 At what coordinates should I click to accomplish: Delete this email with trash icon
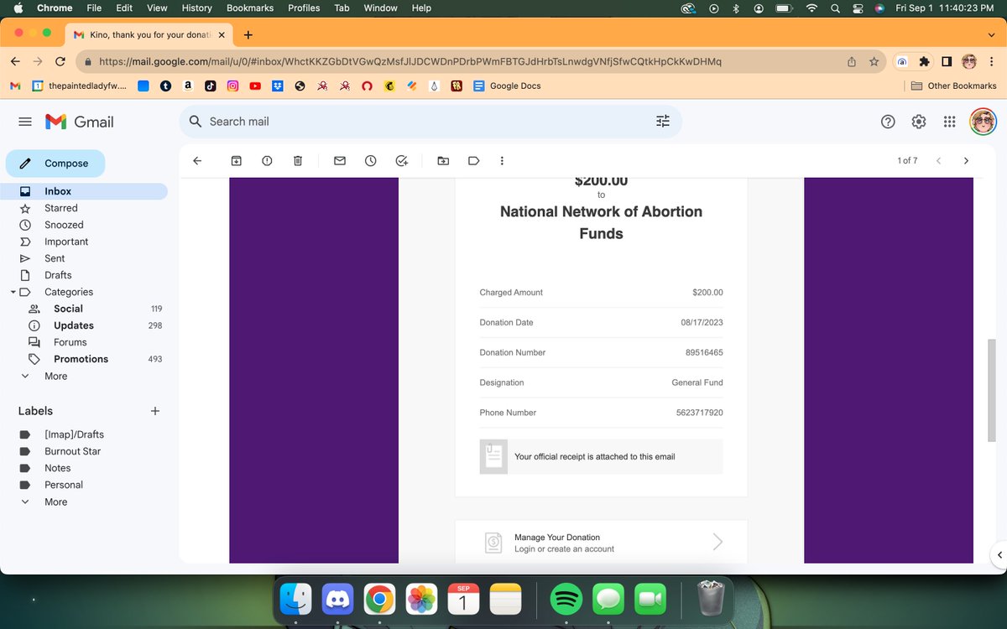tap(298, 160)
